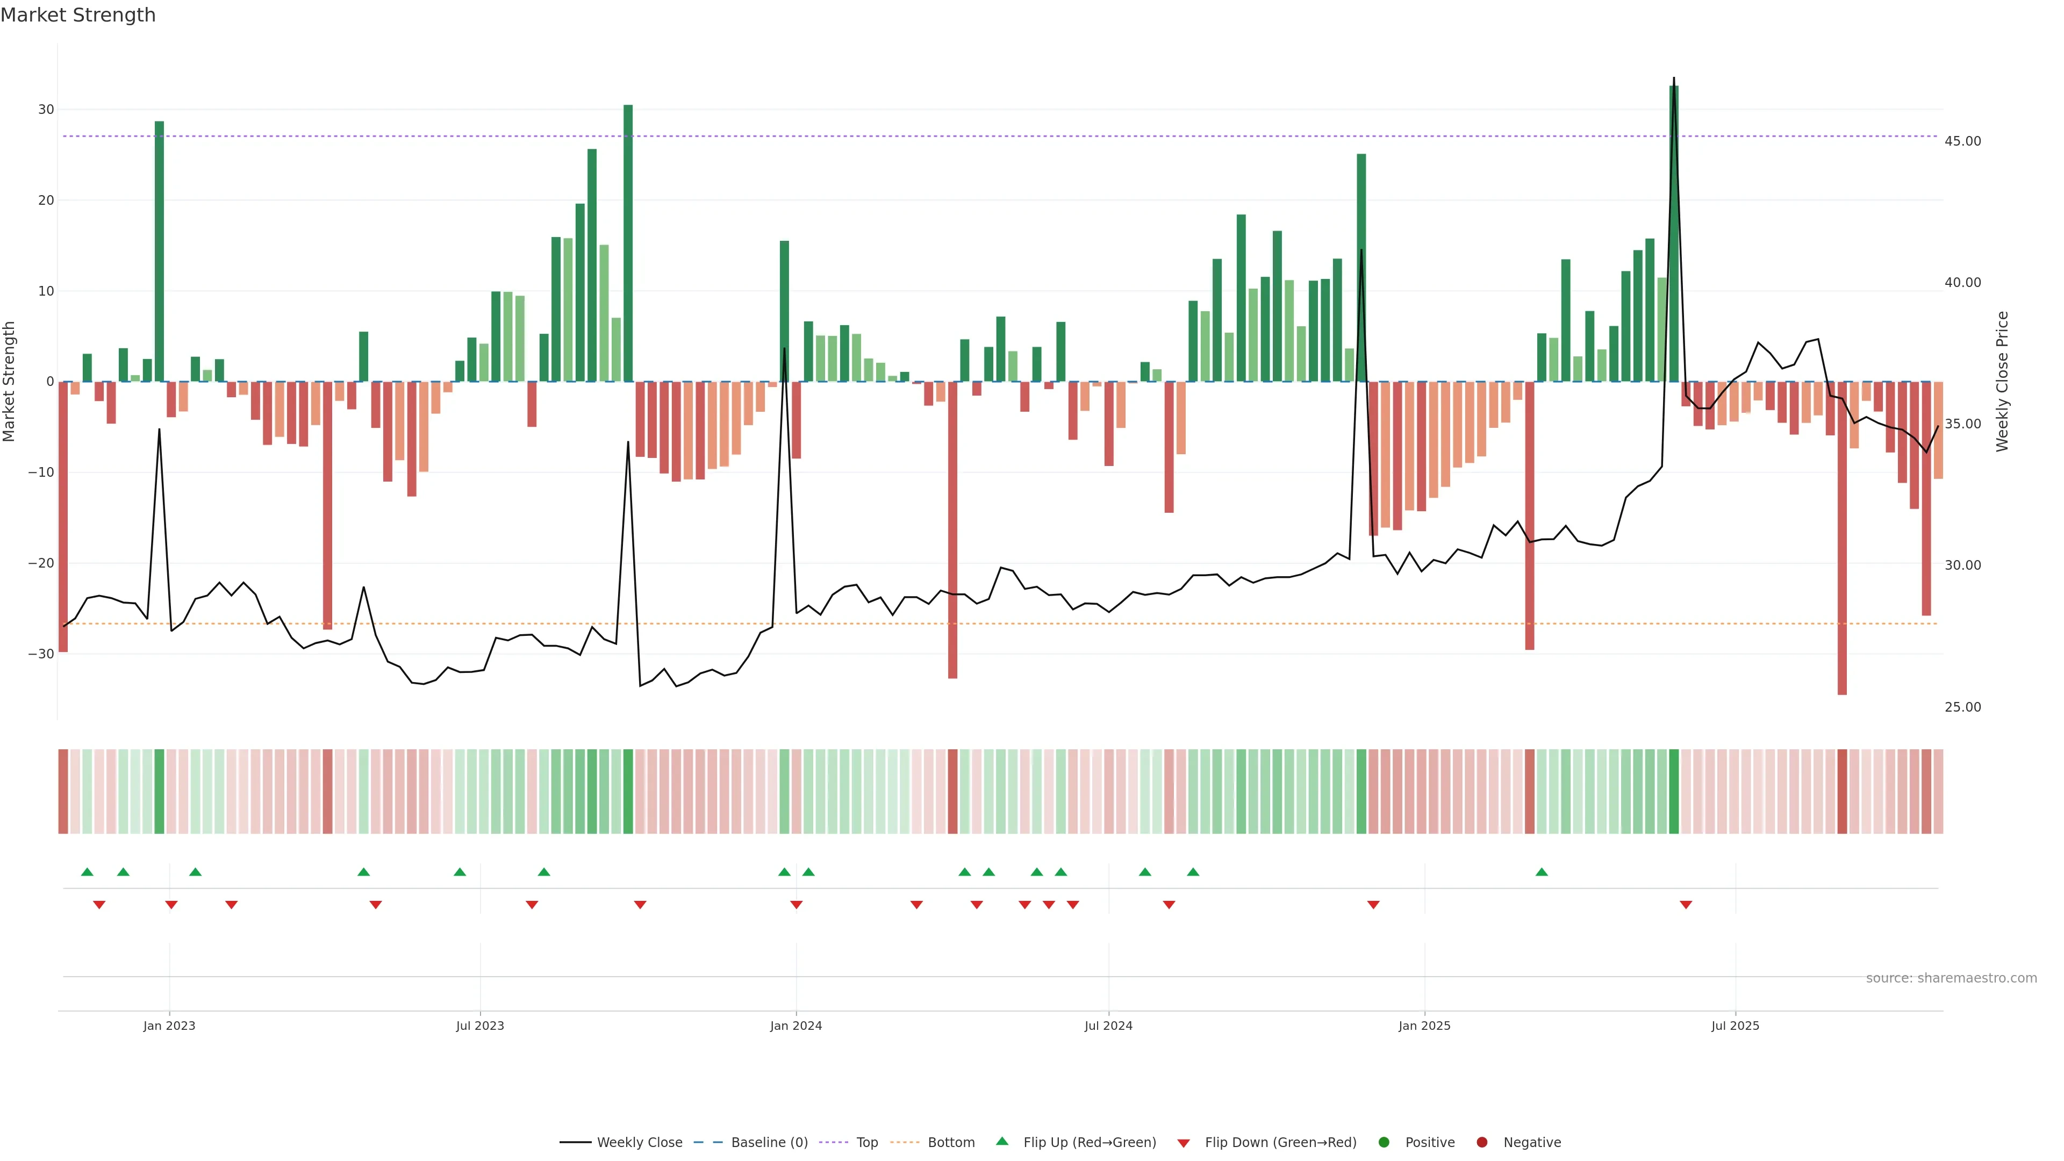Click the first green flip-up triangle marker
This screenshot has height=1161, width=2064.
(87, 872)
